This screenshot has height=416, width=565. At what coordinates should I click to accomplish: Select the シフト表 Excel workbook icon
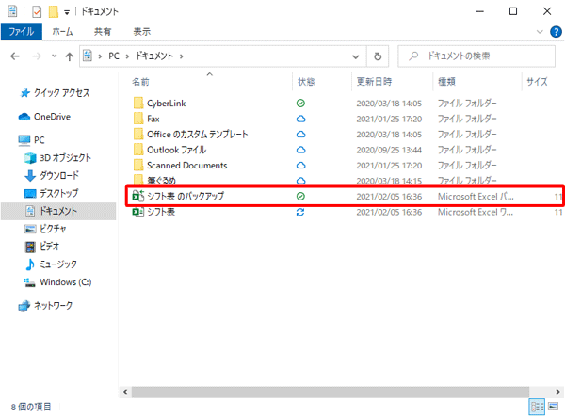point(138,212)
